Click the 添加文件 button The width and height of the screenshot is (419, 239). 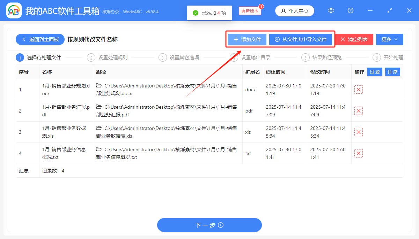tap(247, 39)
